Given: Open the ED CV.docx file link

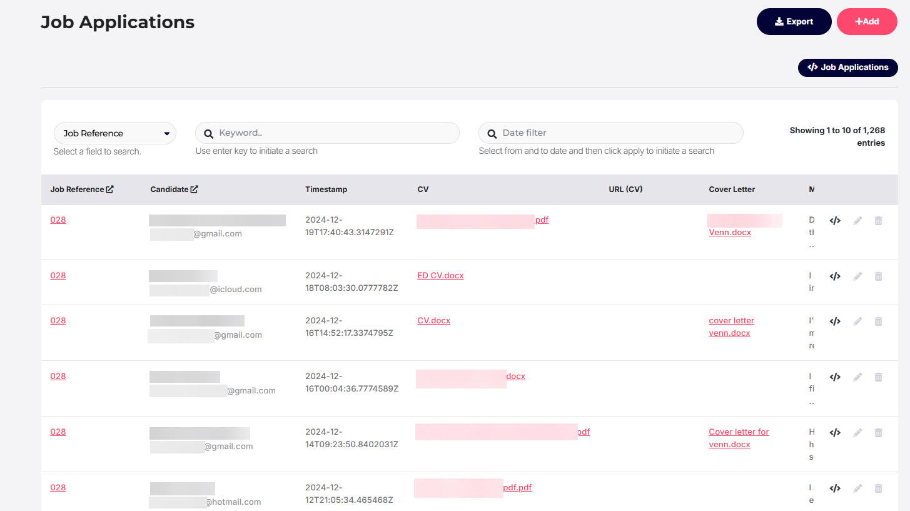Looking at the screenshot, I should (x=440, y=276).
